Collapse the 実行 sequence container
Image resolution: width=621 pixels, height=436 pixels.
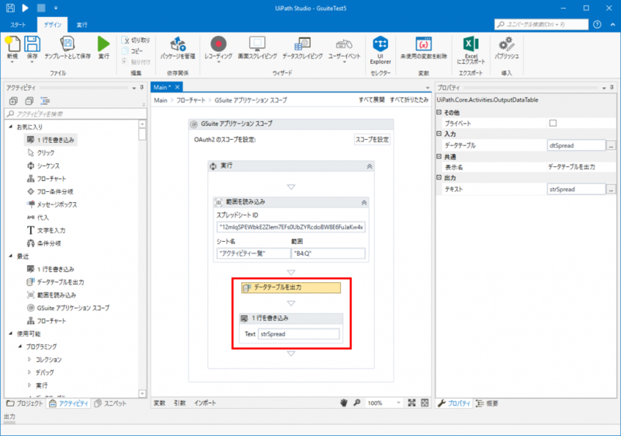pos(369,166)
